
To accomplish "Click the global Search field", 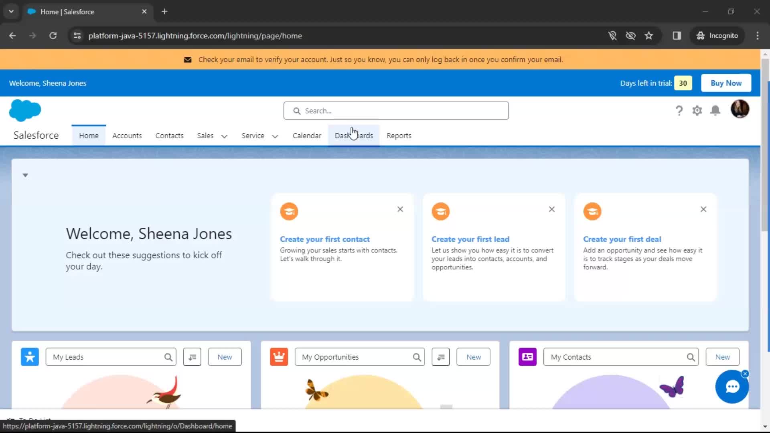I will [x=396, y=111].
